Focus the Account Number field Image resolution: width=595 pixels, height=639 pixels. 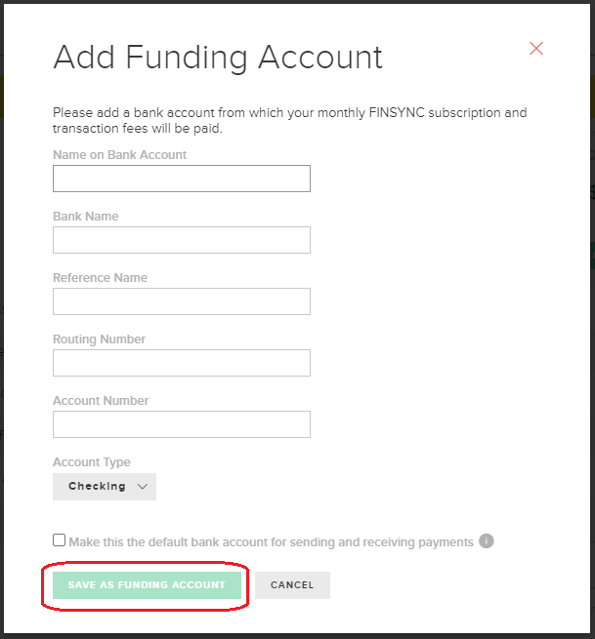point(182,424)
